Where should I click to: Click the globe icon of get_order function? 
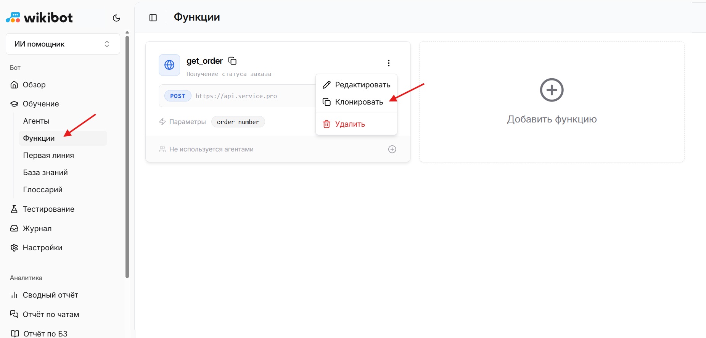coord(169,65)
